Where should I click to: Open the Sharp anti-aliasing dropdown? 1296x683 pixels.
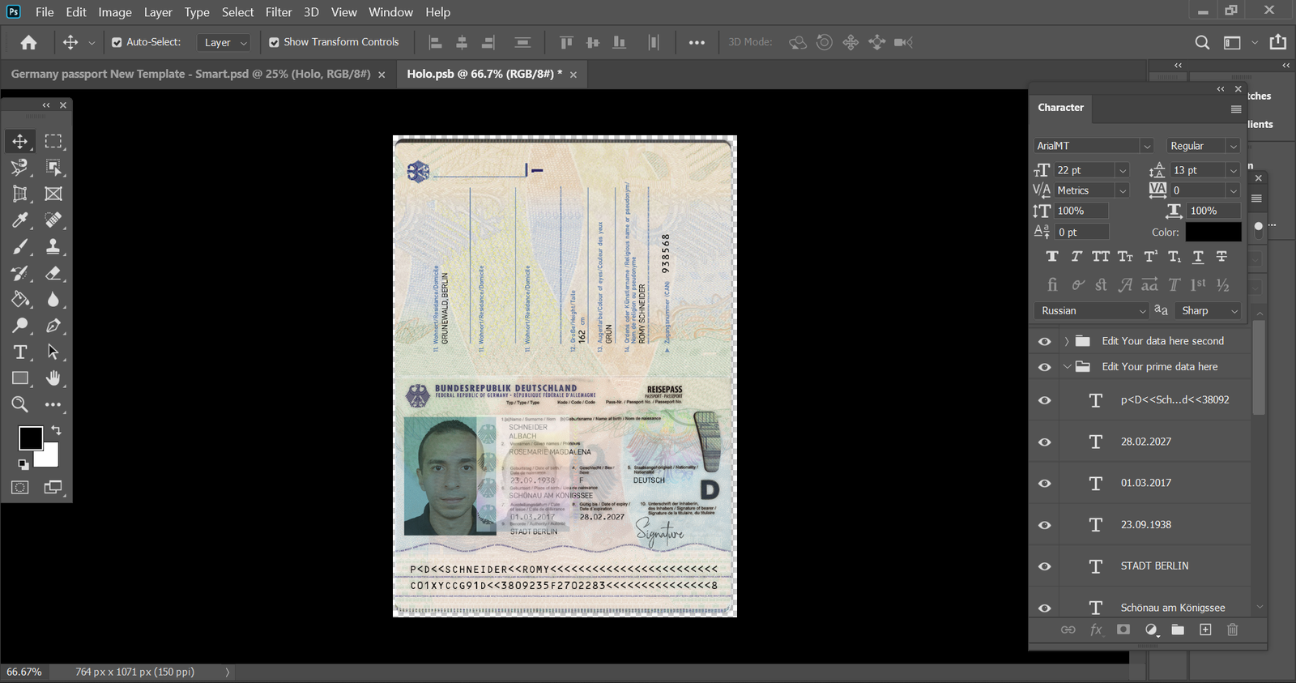tap(1234, 311)
